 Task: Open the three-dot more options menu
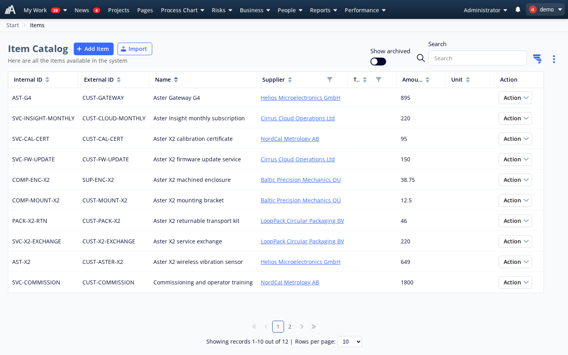pos(554,59)
